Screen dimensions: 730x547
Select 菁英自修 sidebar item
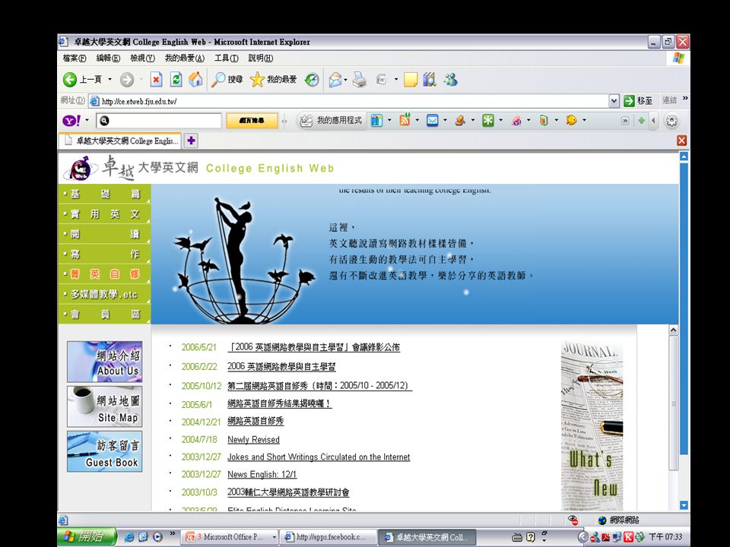point(104,274)
